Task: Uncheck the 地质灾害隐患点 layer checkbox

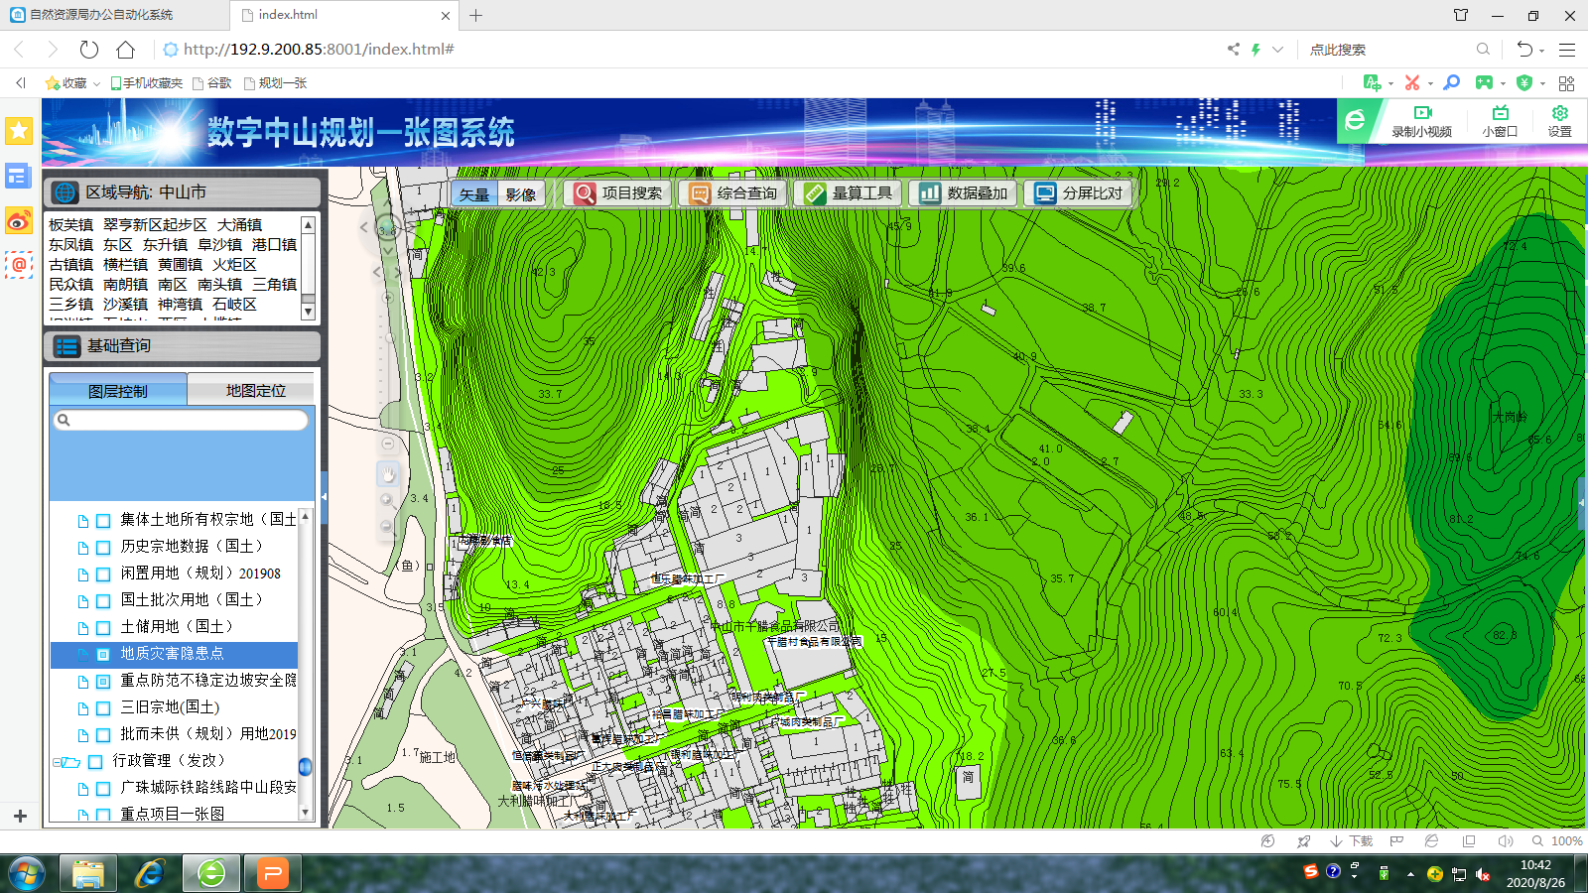Action: coord(103,655)
